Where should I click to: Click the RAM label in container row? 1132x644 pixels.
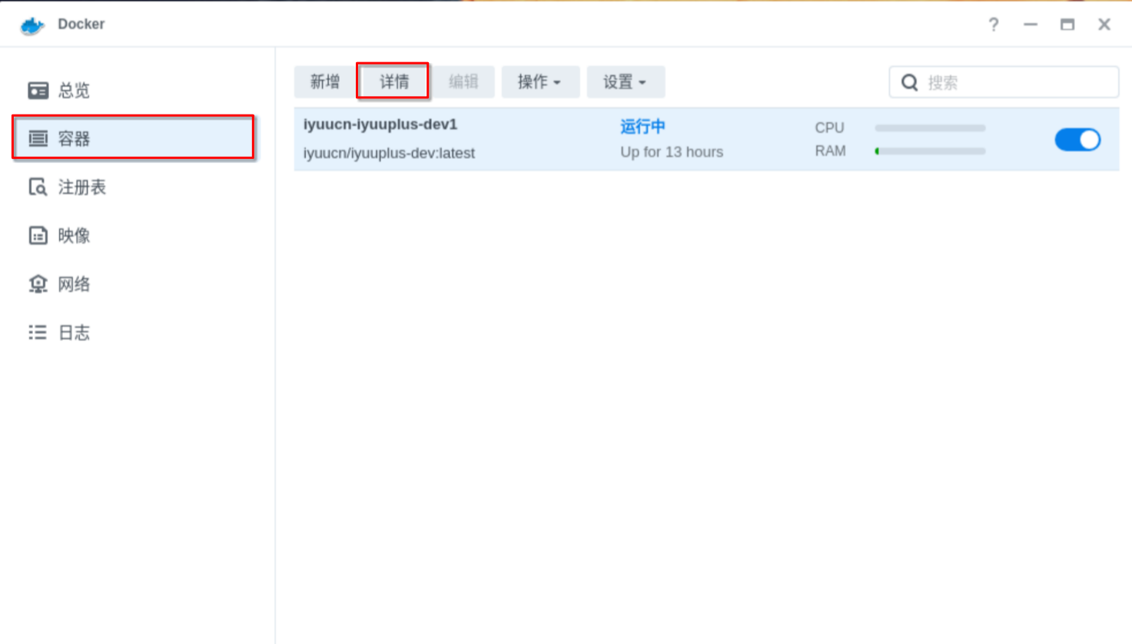pos(830,151)
